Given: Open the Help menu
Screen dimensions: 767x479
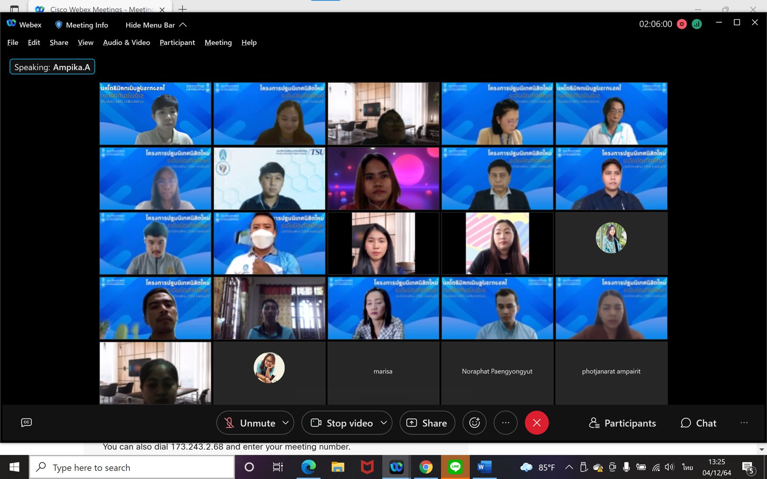Looking at the screenshot, I should coord(249,43).
